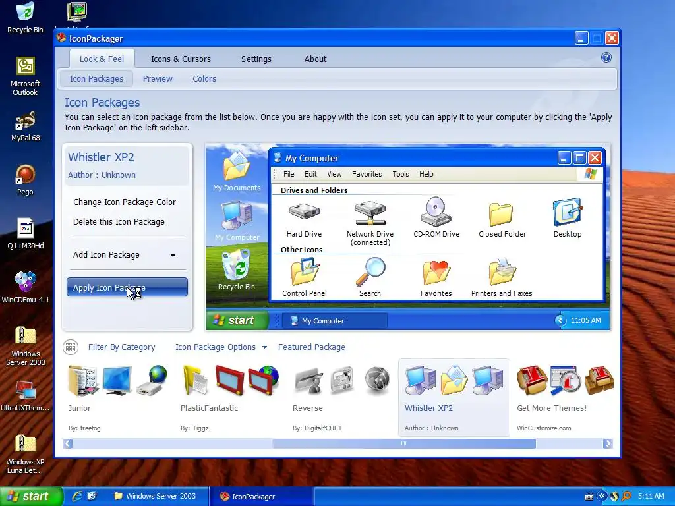This screenshot has width=675, height=506.
Task: Open the Colors sub-tab
Action: coord(204,79)
